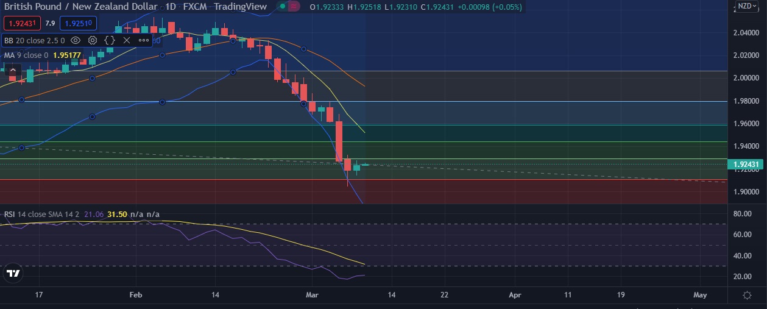Click the RSI value 31.50 in legend
This screenshot has height=309, width=767.
[117, 214]
